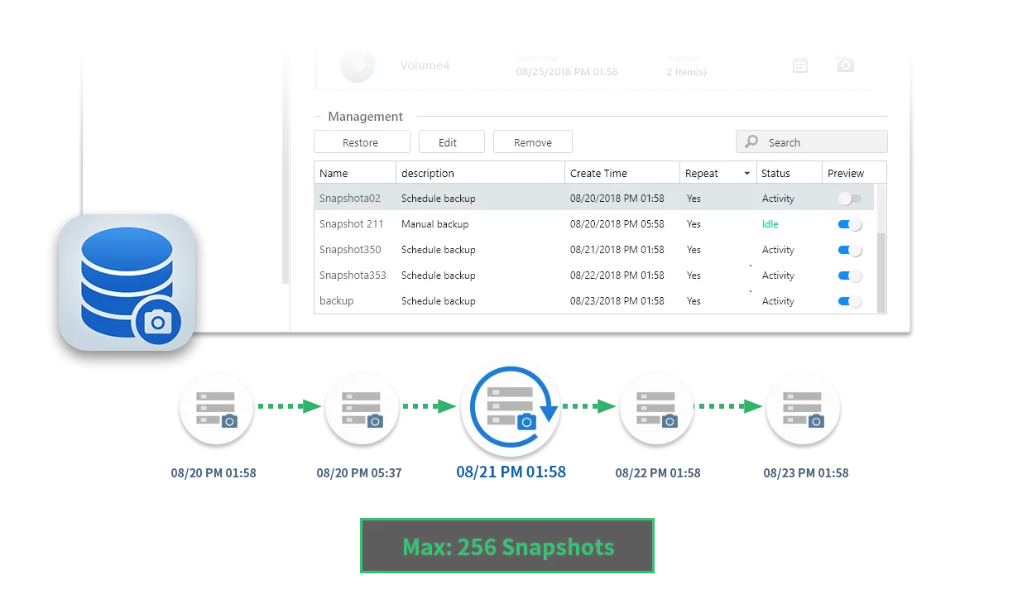Click the Snapshot app database icon

tap(127, 281)
